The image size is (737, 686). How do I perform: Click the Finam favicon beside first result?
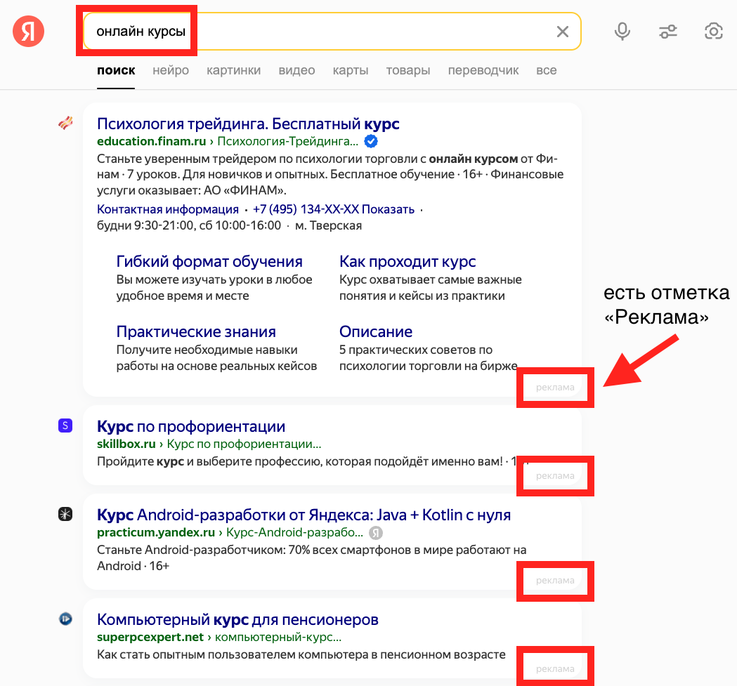(x=66, y=123)
